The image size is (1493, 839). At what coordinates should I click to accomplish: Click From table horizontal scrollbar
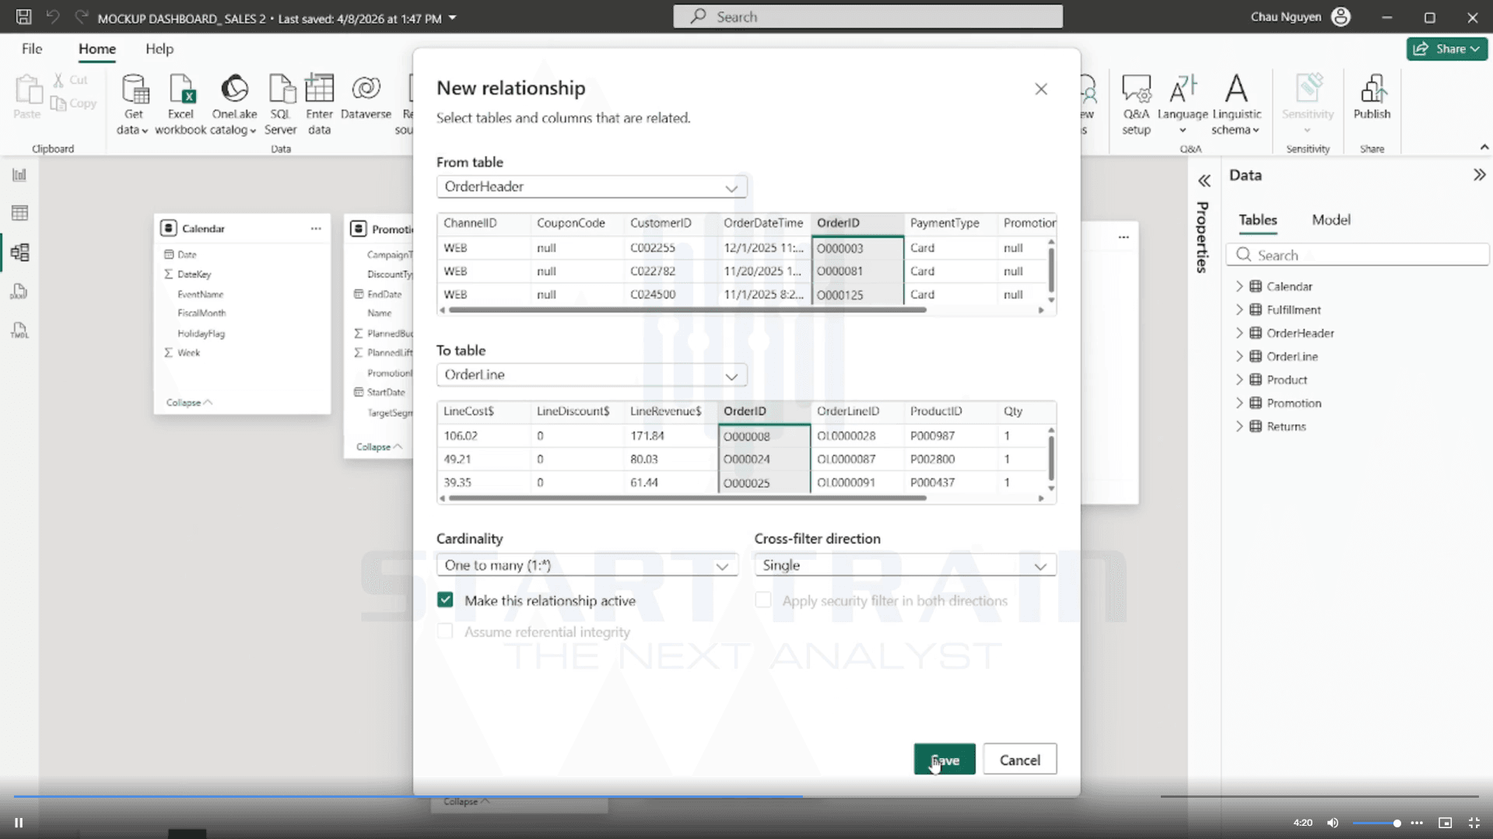(687, 310)
